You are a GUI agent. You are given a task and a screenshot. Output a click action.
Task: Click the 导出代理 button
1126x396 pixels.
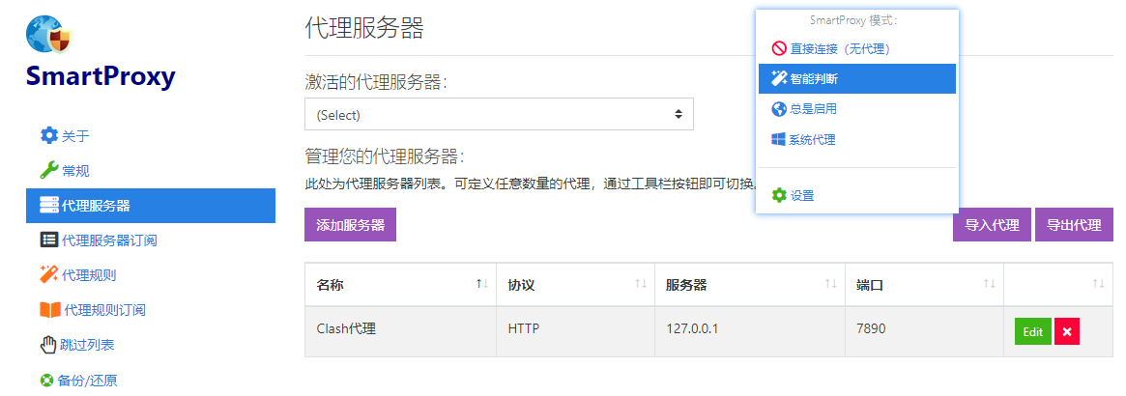coord(1074,224)
